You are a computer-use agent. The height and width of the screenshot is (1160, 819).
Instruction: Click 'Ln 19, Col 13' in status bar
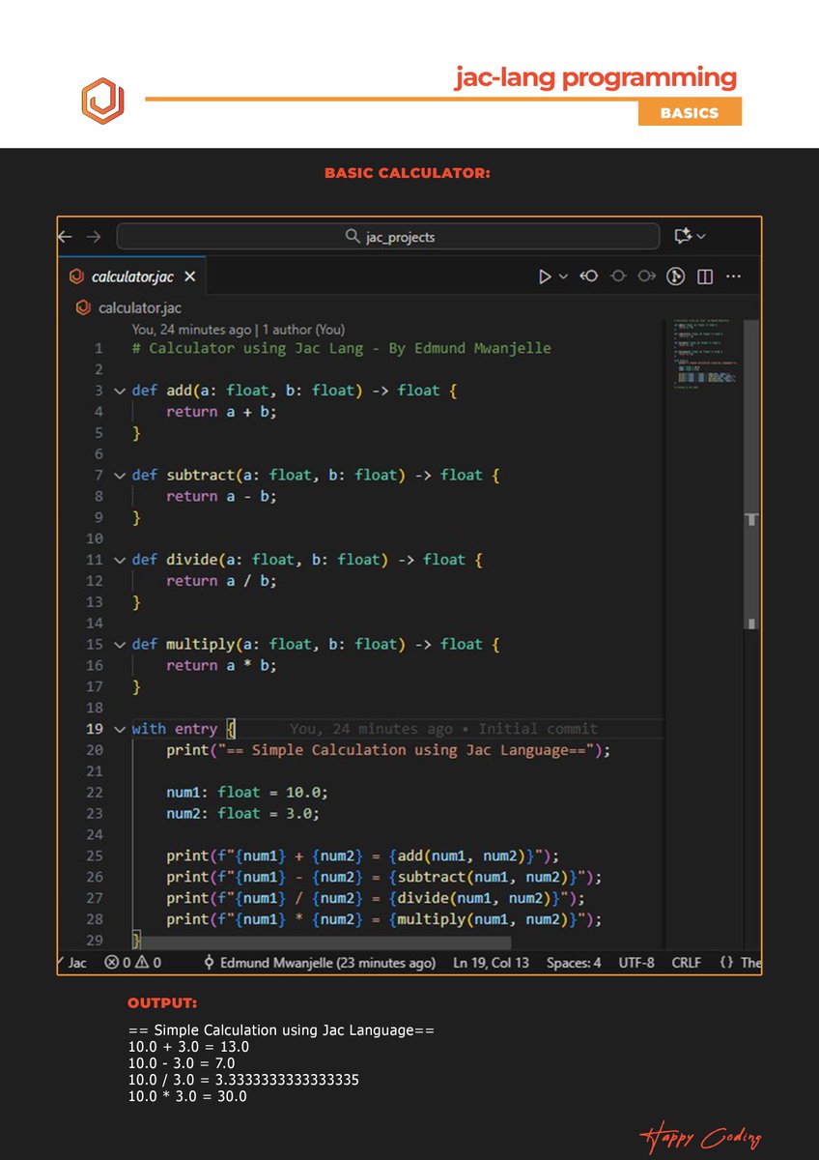pos(492,963)
